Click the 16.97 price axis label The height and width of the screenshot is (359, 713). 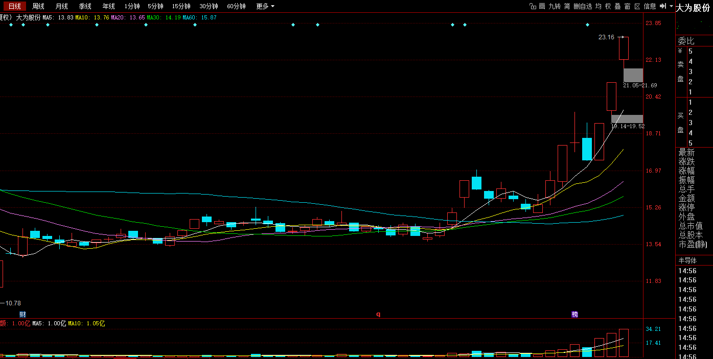point(653,171)
